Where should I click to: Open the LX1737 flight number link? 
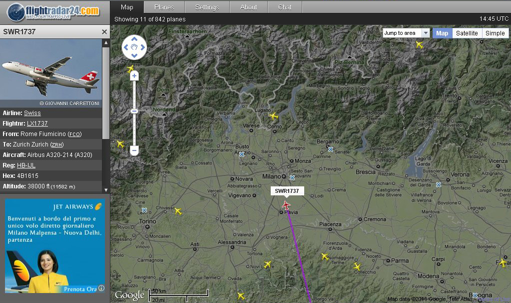pyautogui.click(x=37, y=124)
